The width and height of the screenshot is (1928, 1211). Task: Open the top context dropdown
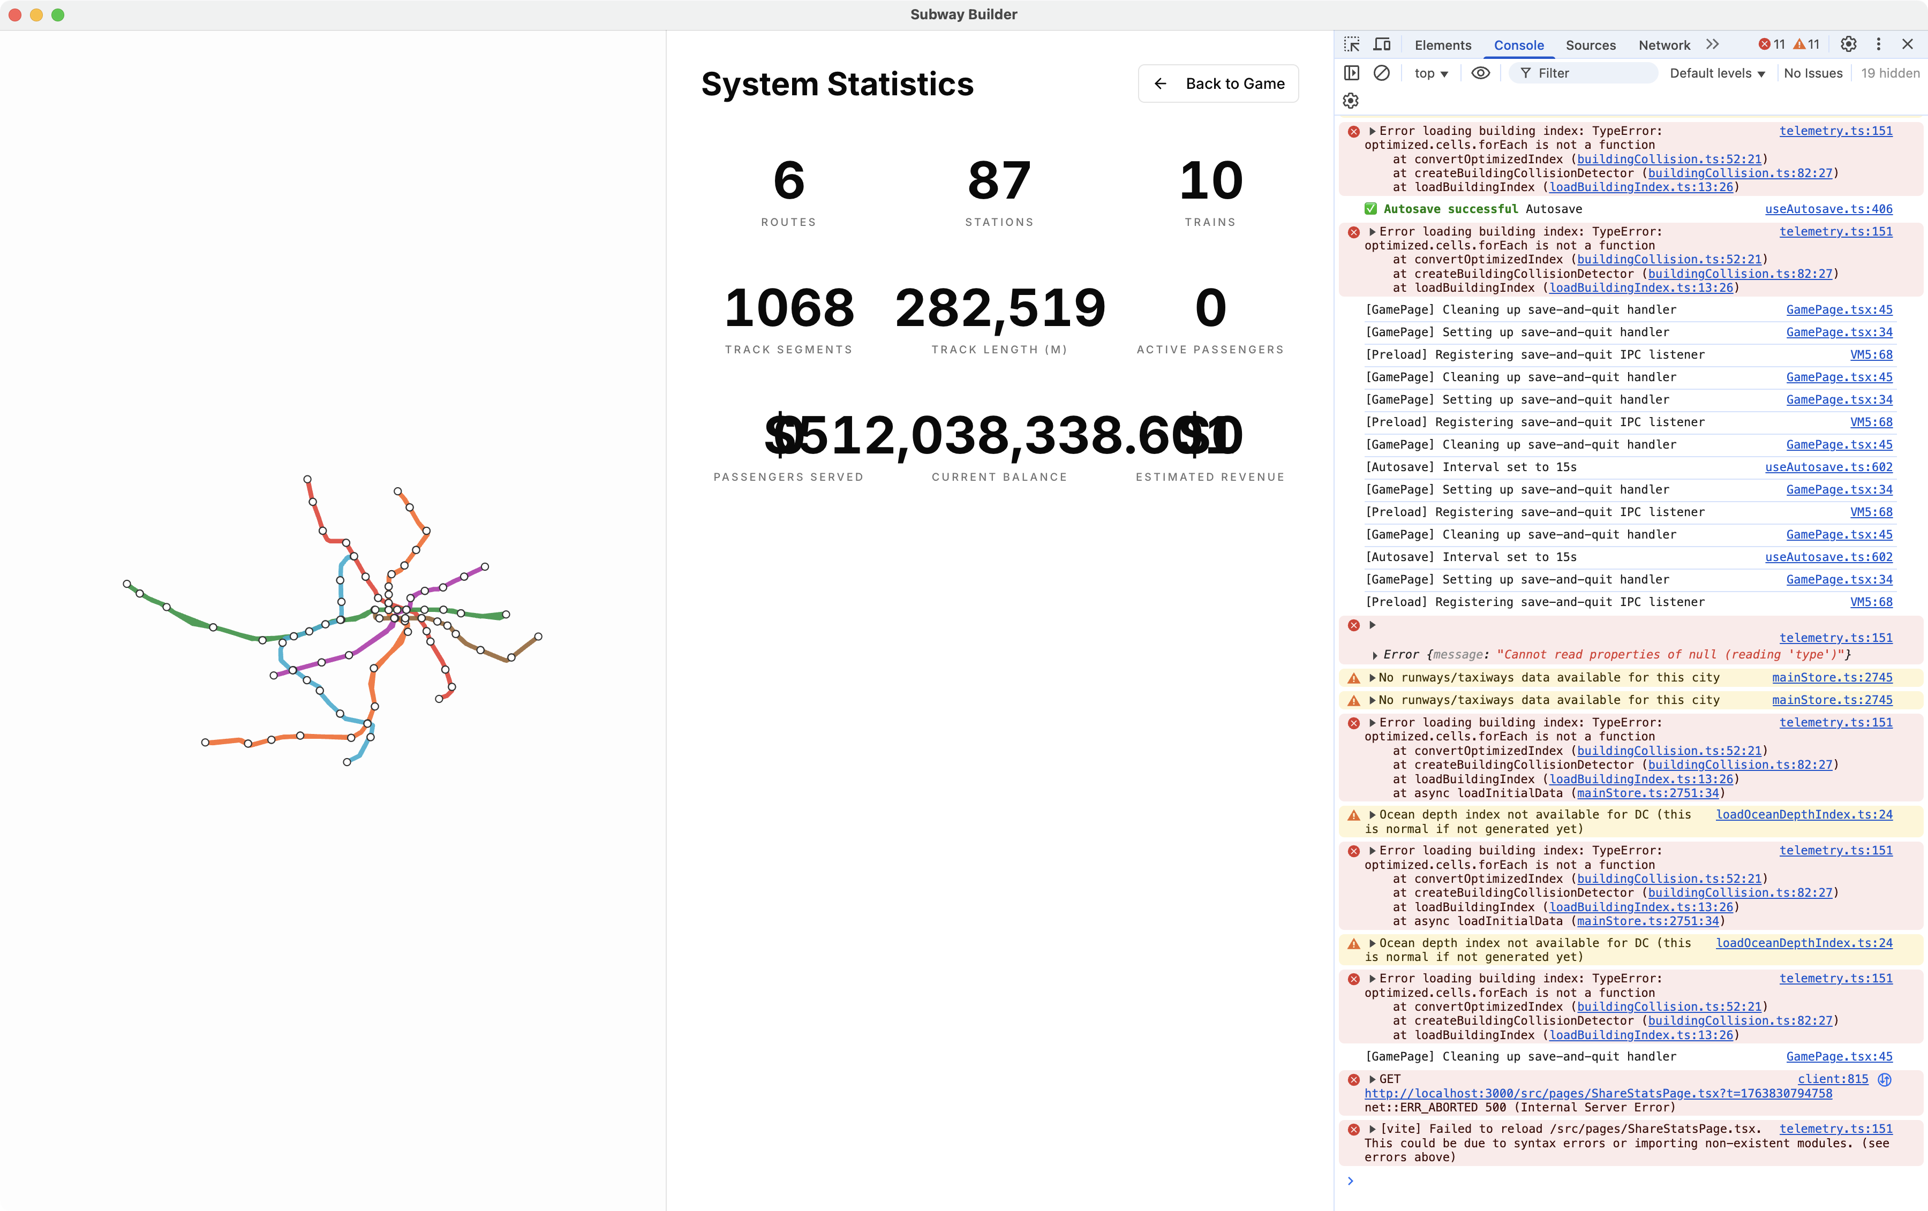[x=1431, y=74]
